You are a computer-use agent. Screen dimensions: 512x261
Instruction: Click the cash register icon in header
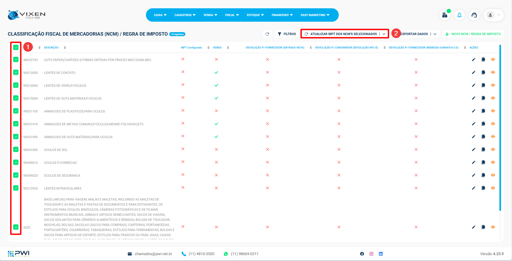(445, 15)
